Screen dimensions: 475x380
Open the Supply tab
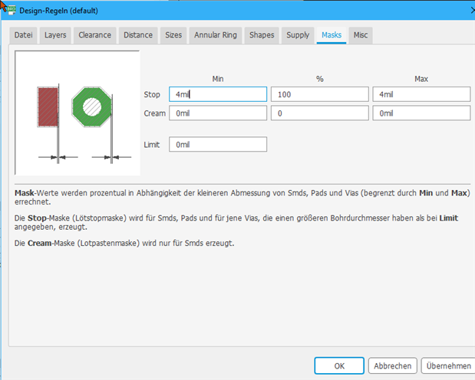point(298,35)
